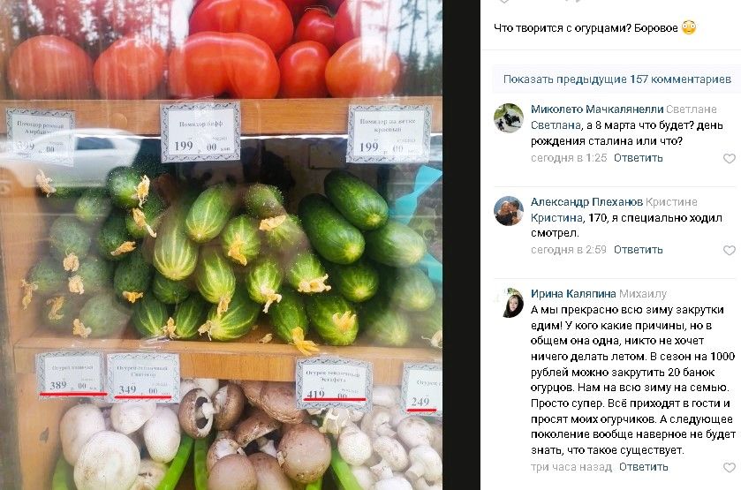Open timestamp три часа назад
This screenshot has width=741, height=490.
point(571,467)
